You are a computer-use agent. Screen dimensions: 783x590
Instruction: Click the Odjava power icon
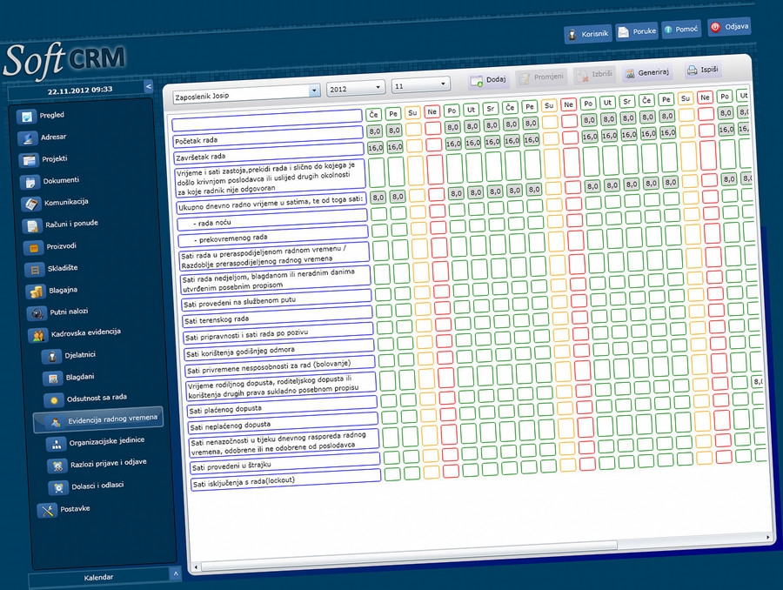click(x=716, y=28)
